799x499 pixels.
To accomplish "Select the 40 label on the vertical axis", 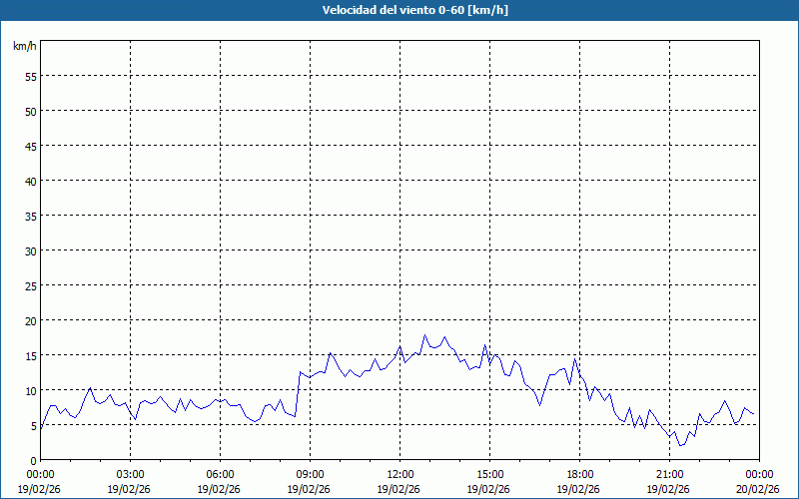I will [30, 181].
